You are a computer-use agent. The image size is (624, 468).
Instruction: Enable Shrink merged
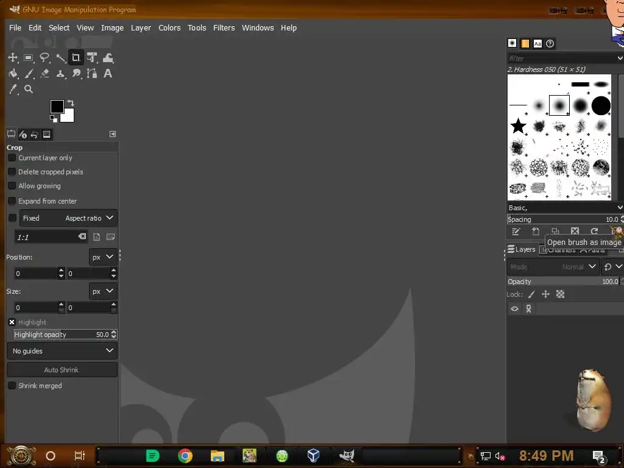12,386
